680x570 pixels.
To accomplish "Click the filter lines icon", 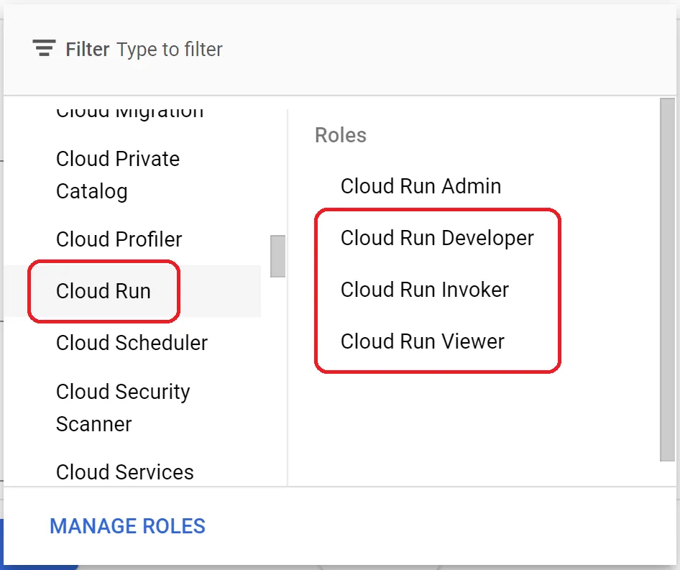I will 45,49.
